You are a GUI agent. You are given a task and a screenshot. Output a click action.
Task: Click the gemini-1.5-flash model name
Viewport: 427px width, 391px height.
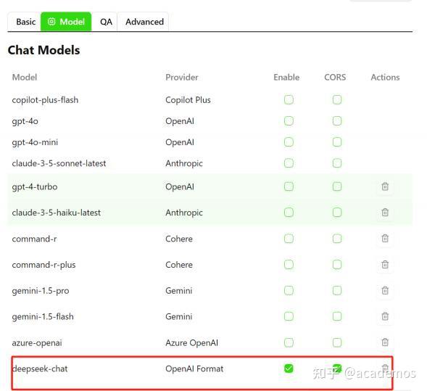43,316
